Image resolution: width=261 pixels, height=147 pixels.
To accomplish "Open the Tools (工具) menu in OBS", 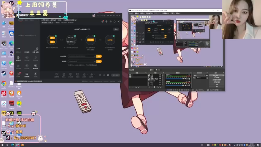I will tap(173, 13).
